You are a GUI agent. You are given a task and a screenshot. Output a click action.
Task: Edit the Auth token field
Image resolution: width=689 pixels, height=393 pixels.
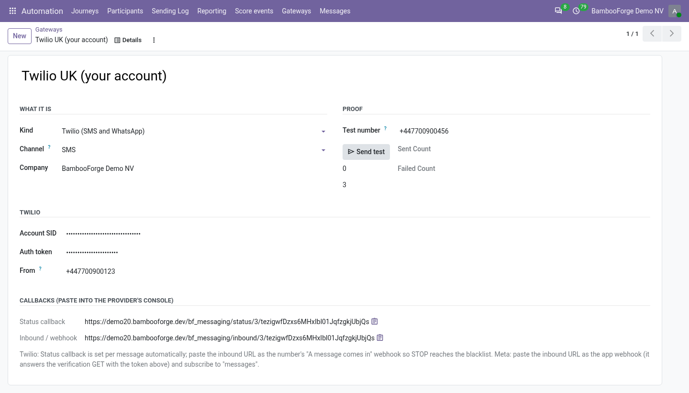click(358, 252)
